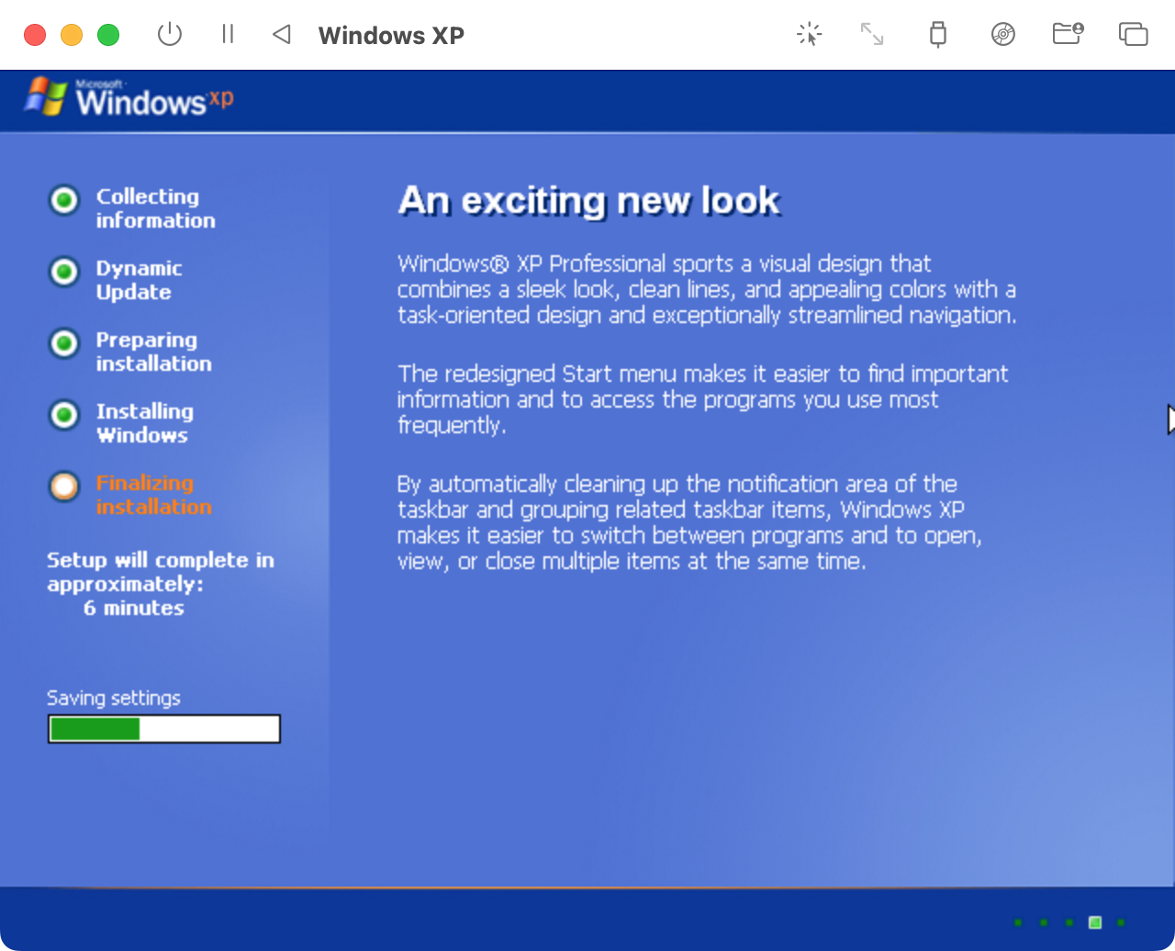Select the Installing Windows step label
Viewport: 1175px width, 951px height.
(x=144, y=423)
